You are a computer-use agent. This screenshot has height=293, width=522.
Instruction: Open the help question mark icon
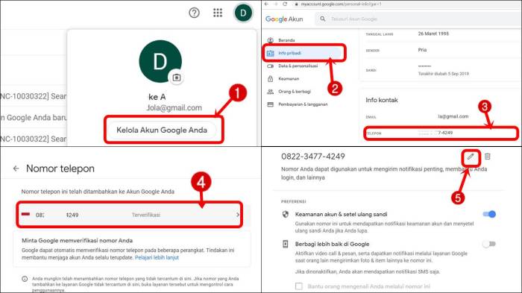(x=194, y=13)
